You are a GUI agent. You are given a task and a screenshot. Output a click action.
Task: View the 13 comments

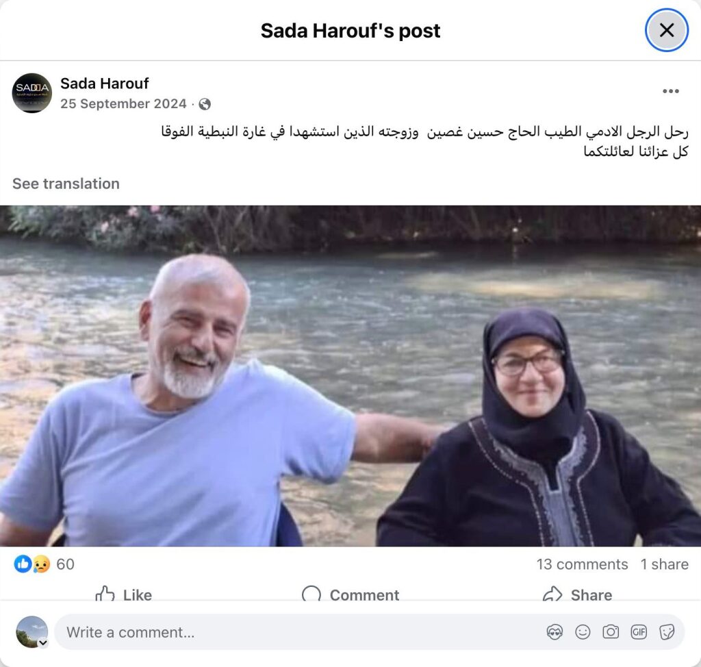(x=582, y=564)
